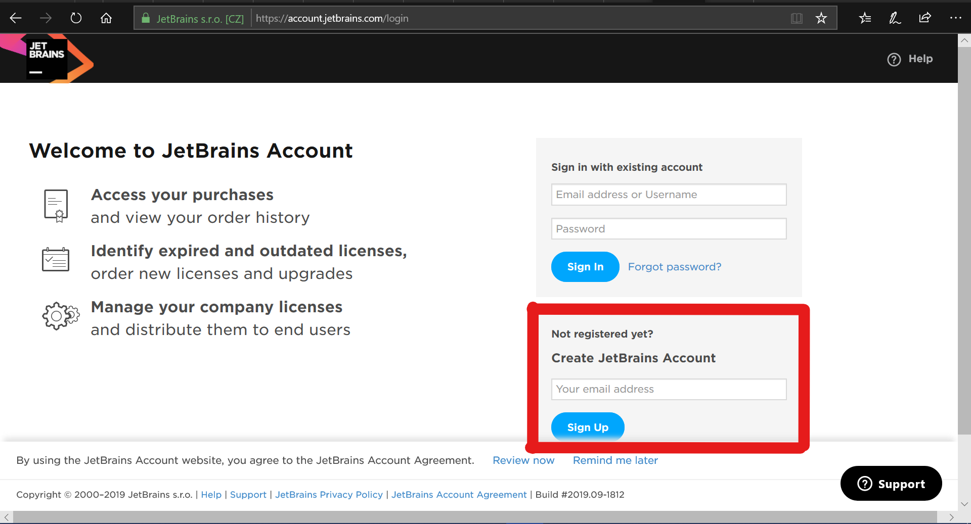Click the Sign Up button

pos(588,427)
